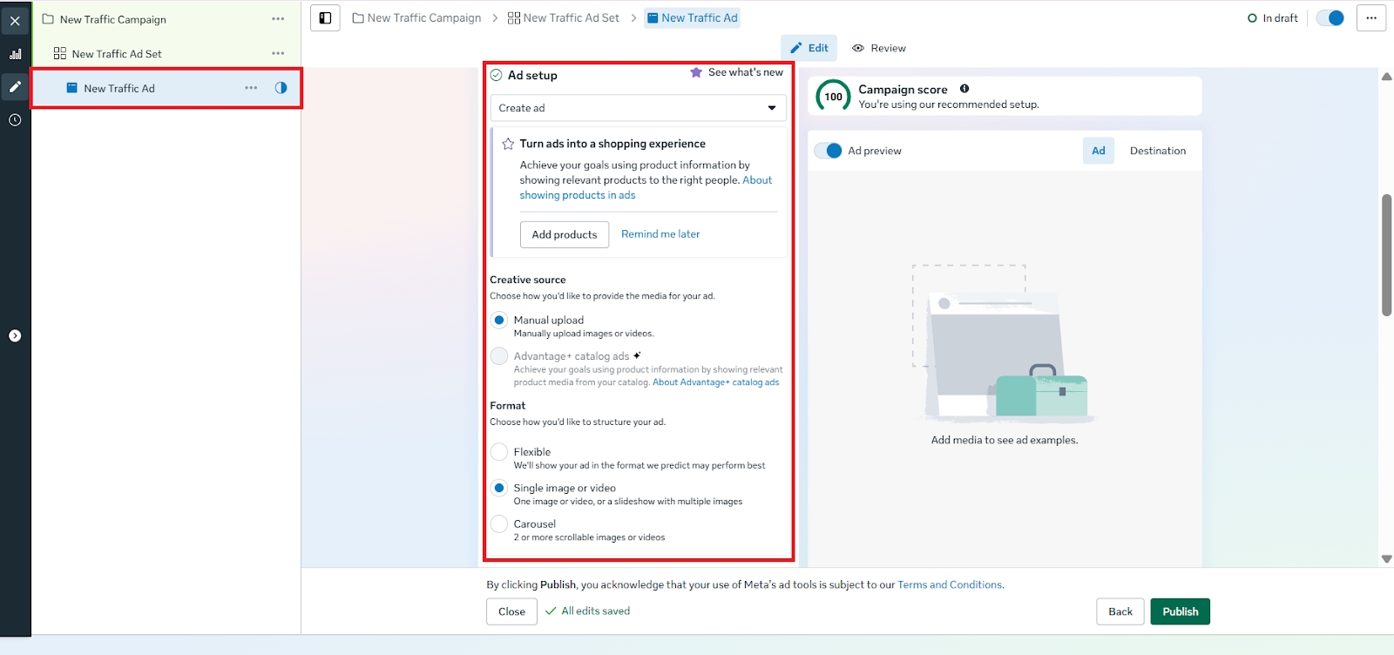
Task: Select the Carousel format option
Action: [499, 524]
